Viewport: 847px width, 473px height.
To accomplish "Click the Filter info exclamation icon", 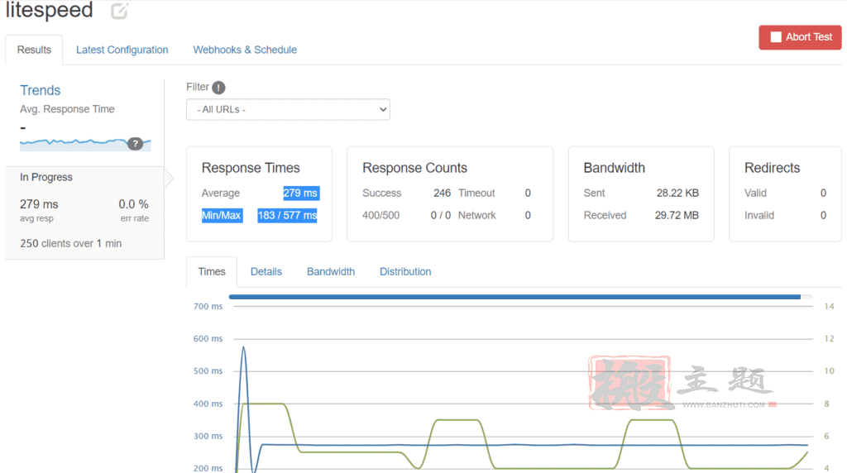I will click(x=218, y=88).
